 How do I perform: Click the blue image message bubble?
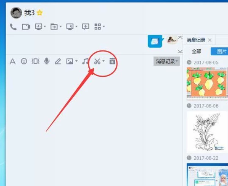point(155,41)
